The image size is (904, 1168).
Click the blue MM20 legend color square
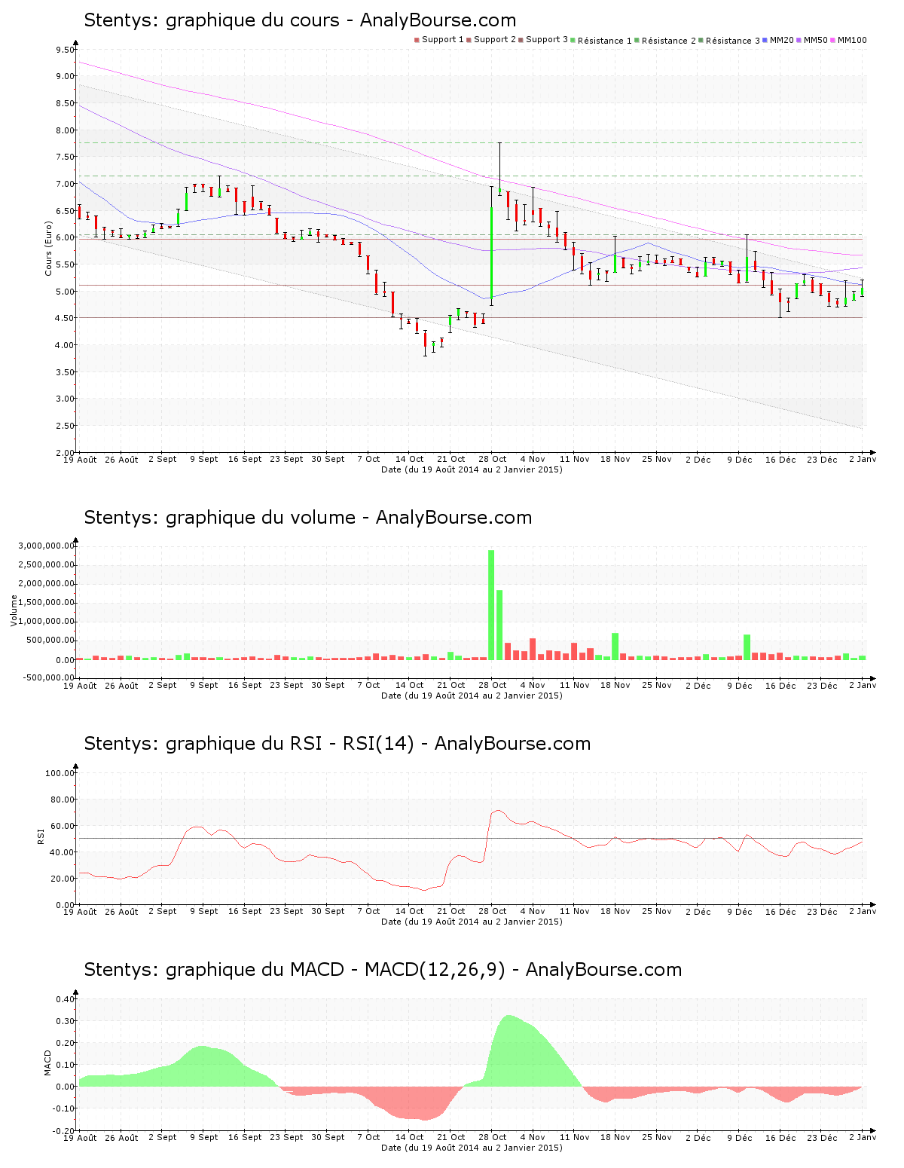pos(765,40)
